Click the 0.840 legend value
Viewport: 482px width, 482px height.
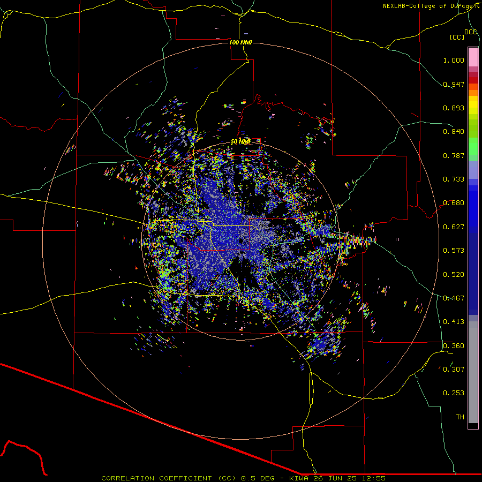tap(454, 132)
